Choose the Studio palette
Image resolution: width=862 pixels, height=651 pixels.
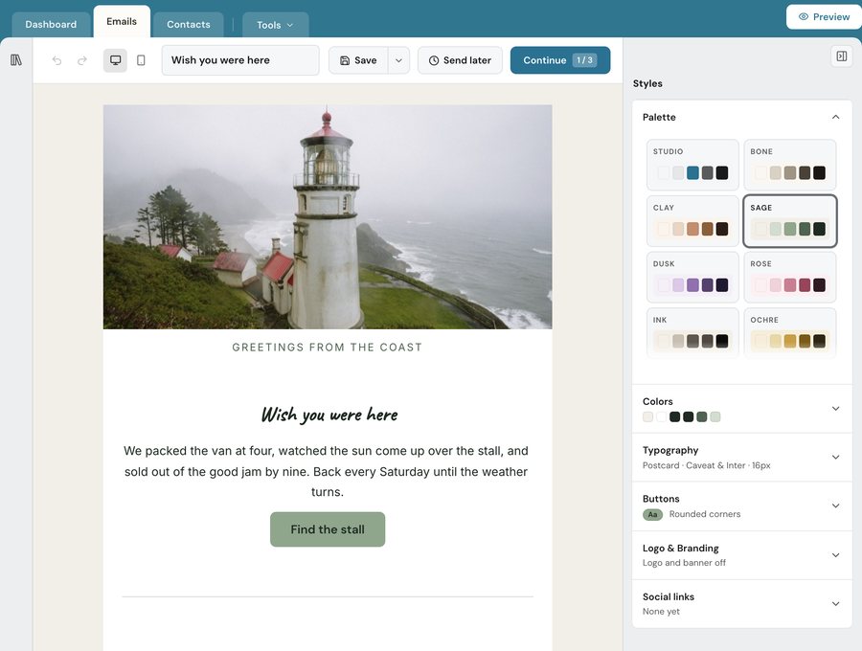point(692,165)
